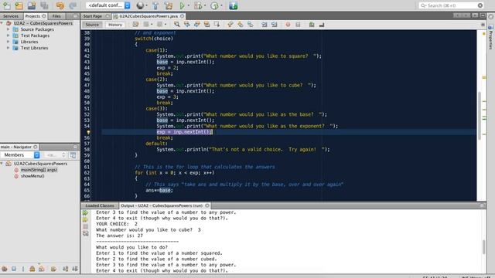Viewport: 495px width, 278px height.
Task: Click the lightbulb hint icon on line 55
Action: click(x=88, y=132)
